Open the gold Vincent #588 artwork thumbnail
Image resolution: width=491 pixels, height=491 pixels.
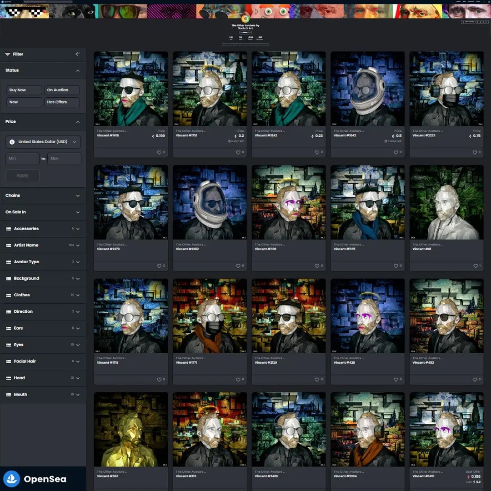[x=131, y=430]
